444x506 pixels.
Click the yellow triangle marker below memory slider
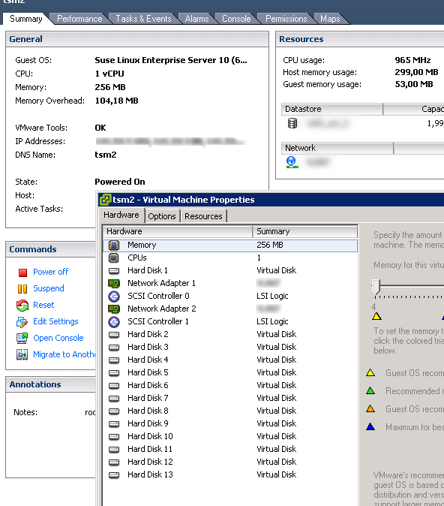376,316
